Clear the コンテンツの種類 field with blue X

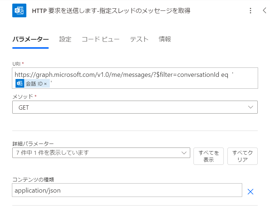click(x=251, y=192)
